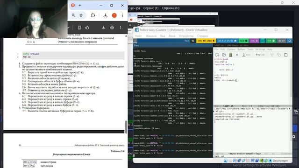This screenshot has height=168, width=299.
Task: Click clock block in sway status bar
Action: (282, 41)
